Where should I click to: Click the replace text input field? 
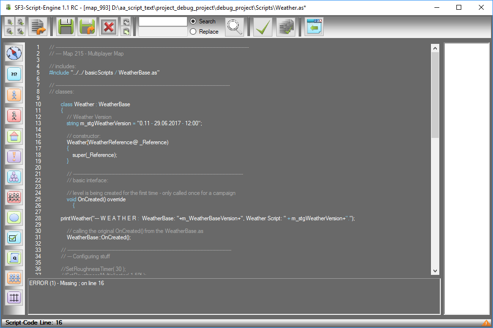coord(163,32)
